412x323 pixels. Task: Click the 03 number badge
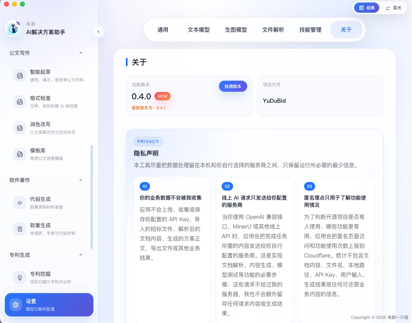pyautogui.click(x=310, y=186)
